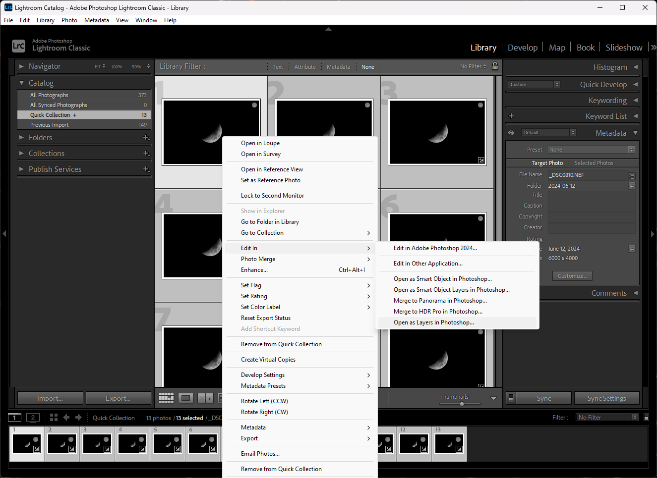This screenshot has height=478, width=657.
Task: Choose Edit in Adobe Photoshop 2024
Action: [x=457, y=248]
